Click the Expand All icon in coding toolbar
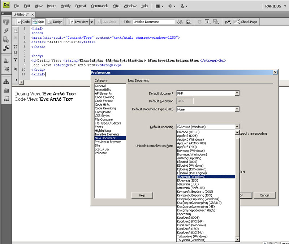Viewport: 289px width, 244px height. click(16, 60)
